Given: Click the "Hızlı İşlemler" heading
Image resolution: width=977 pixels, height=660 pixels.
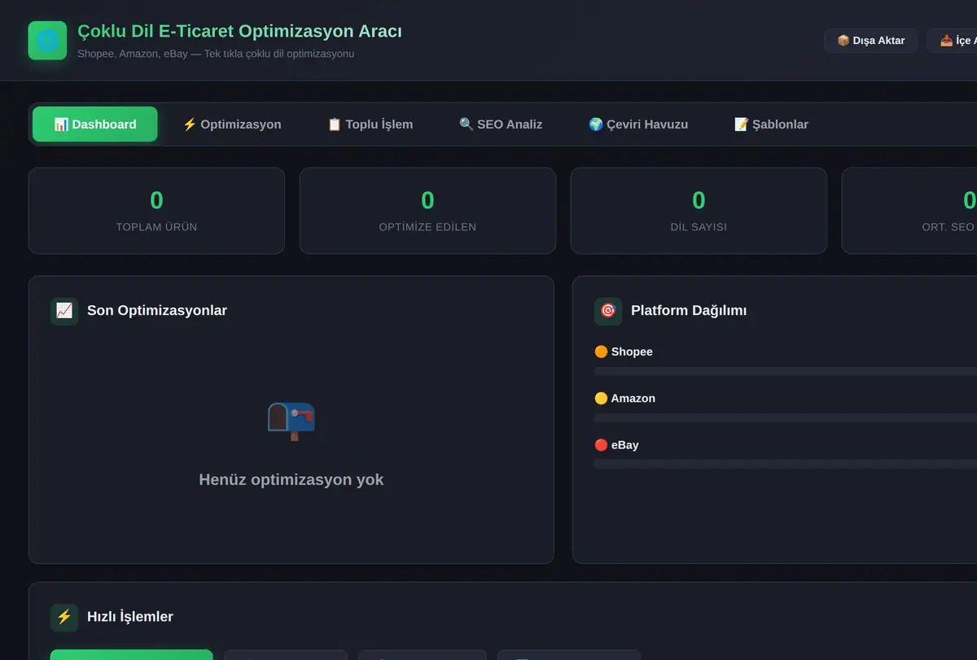Looking at the screenshot, I should pos(130,617).
